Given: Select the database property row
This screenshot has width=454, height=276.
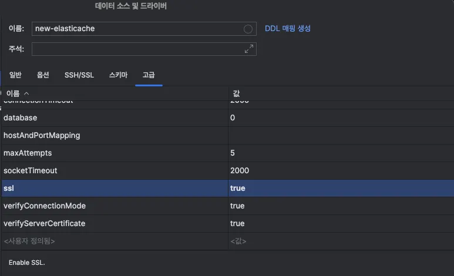Looking at the screenshot, I should (x=21, y=118).
